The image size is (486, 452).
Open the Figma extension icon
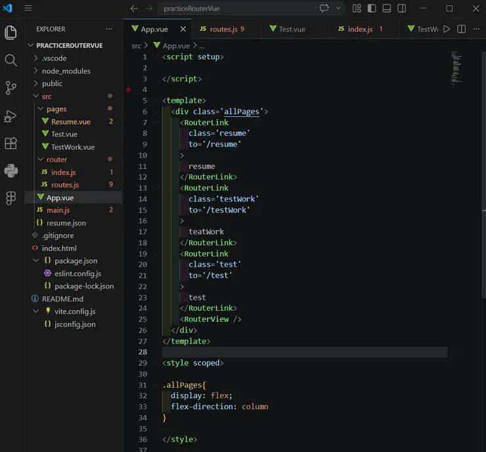coord(11,198)
